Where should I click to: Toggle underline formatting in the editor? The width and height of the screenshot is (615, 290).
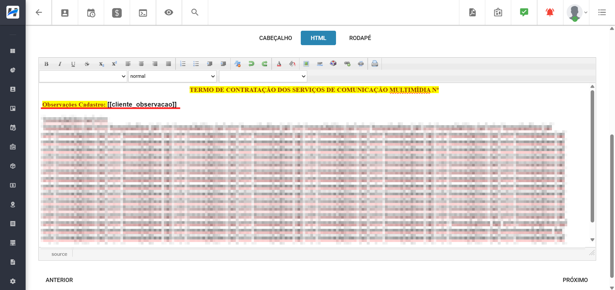[x=73, y=64]
